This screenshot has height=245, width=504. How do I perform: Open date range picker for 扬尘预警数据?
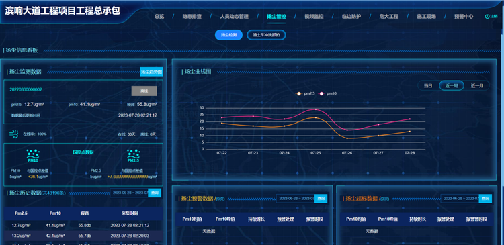coord(296,199)
